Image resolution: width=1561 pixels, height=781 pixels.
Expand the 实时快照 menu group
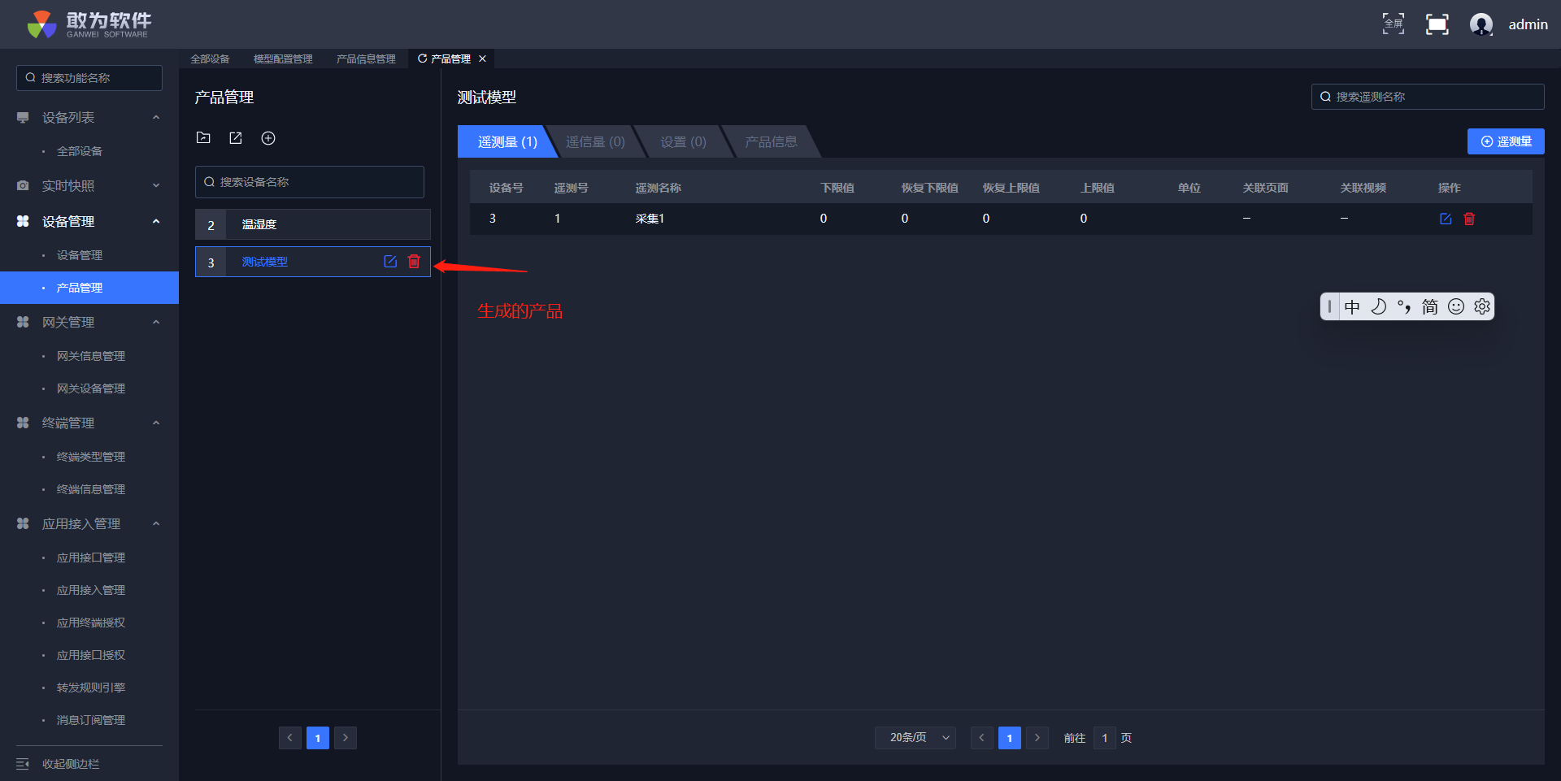pos(156,186)
